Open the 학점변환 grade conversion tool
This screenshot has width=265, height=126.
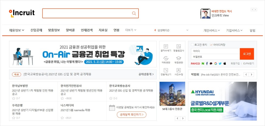[179, 60]
